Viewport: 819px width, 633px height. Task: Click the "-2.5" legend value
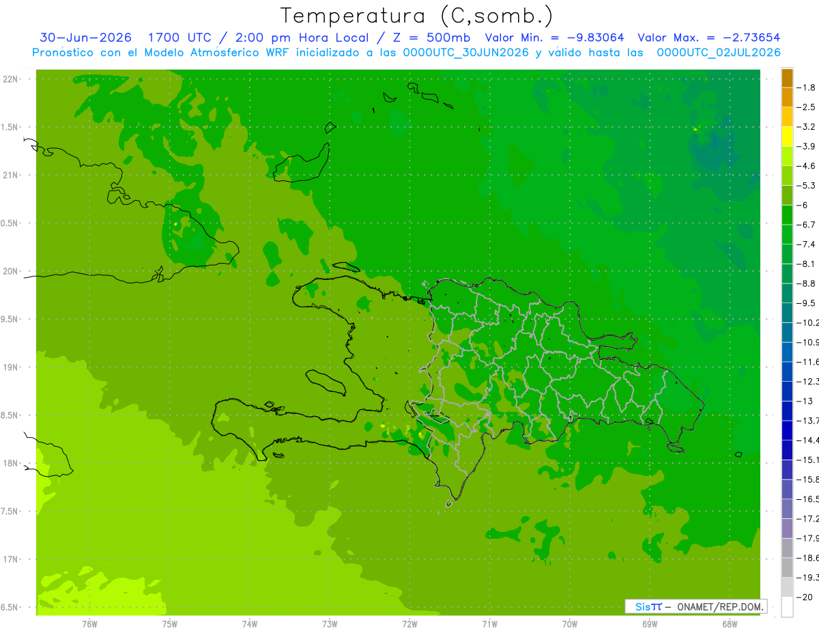pos(807,107)
